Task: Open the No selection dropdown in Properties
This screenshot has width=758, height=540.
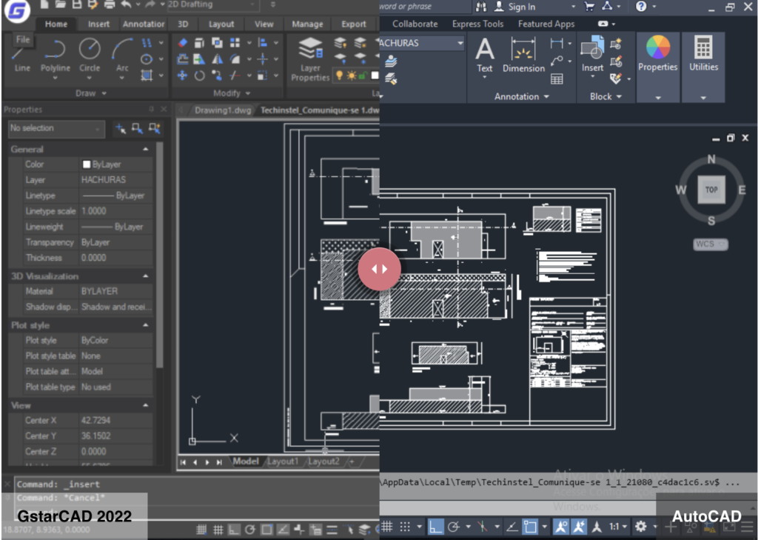Action: click(x=56, y=128)
